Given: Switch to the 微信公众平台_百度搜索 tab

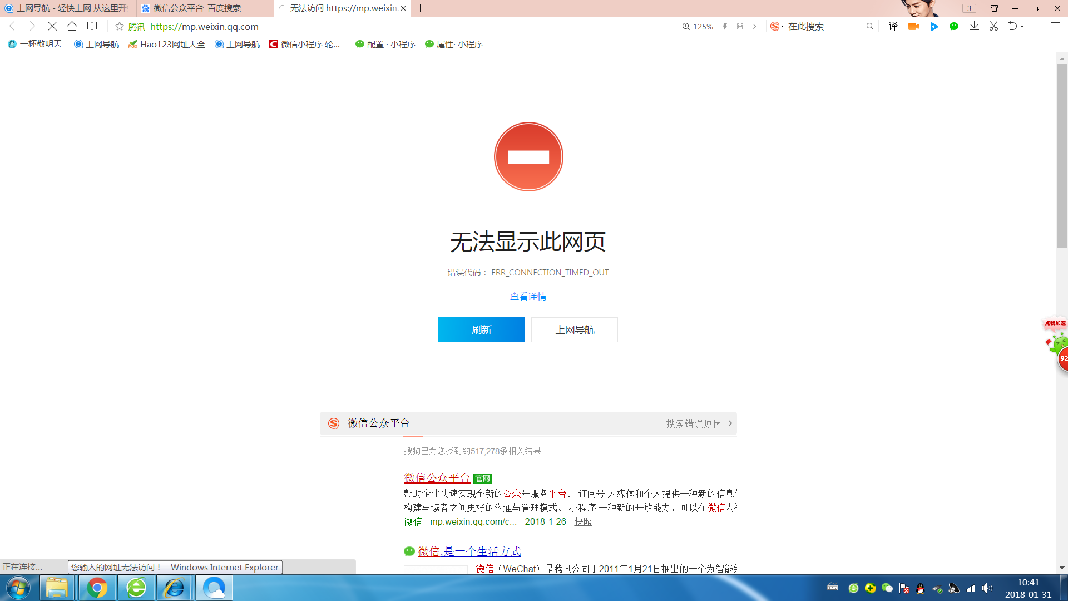Looking at the screenshot, I should (205, 8).
